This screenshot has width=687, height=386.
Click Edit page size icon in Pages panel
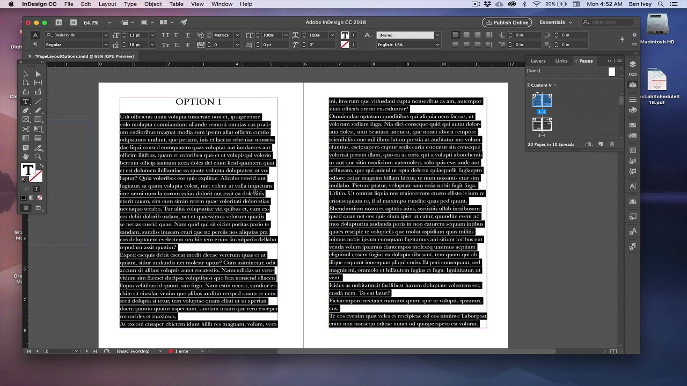click(589, 144)
